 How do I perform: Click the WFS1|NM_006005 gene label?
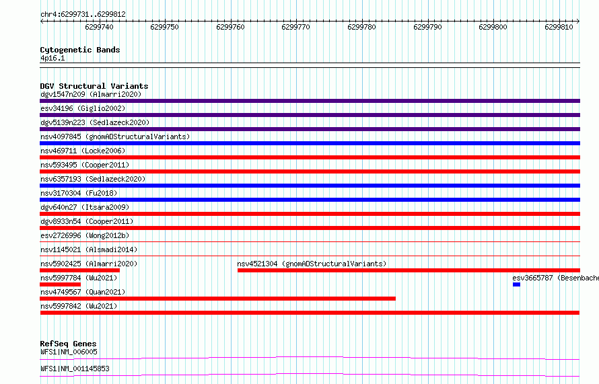pyautogui.click(x=69, y=352)
